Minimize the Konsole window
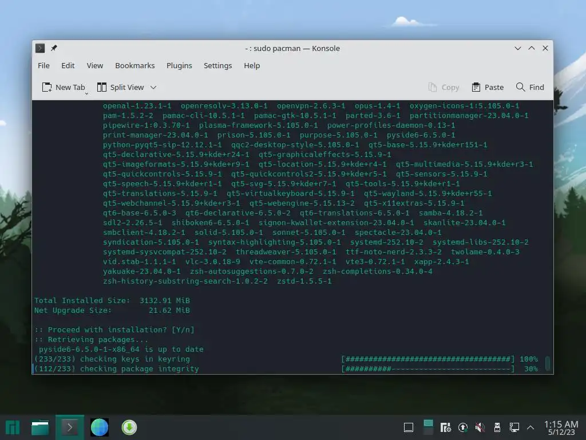The width and height of the screenshot is (586, 440). coord(517,48)
